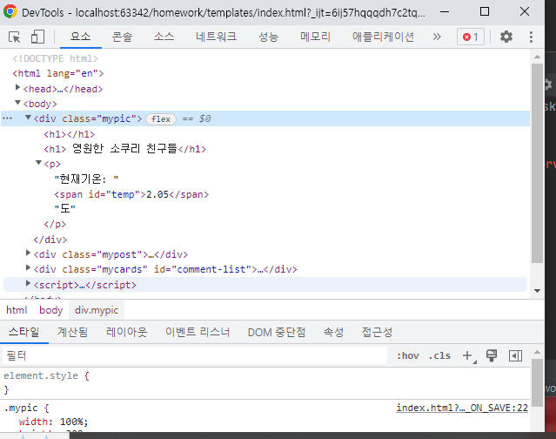Toggle the device toolbar icon
This screenshot has width=556, height=439.
coord(37,37)
